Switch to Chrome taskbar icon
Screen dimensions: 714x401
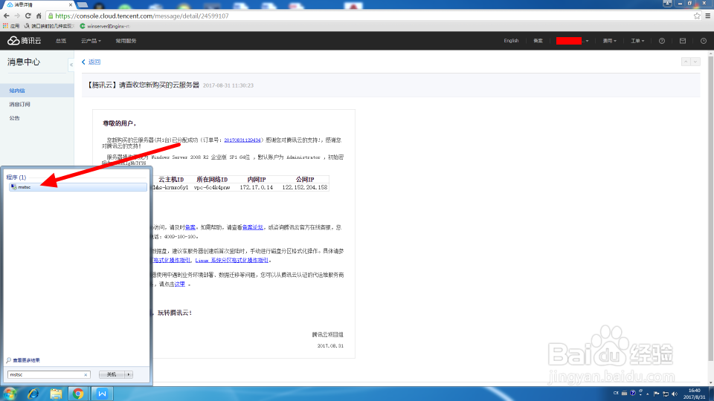pos(78,394)
